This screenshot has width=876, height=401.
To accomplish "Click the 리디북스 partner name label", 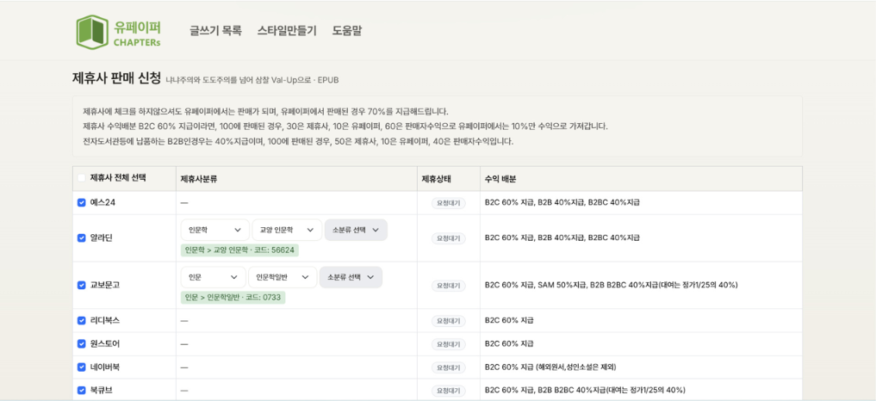I will tap(104, 321).
